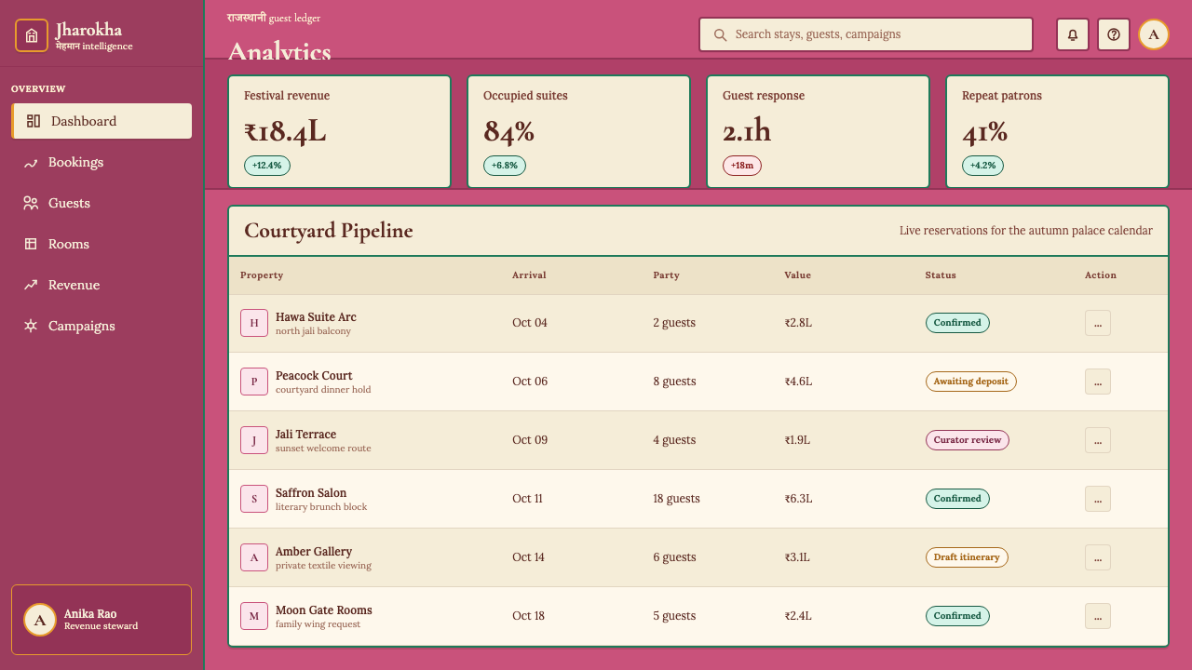Click the Bookings sidebar icon
This screenshot has width=1192, height=670.
click(31, 162)
